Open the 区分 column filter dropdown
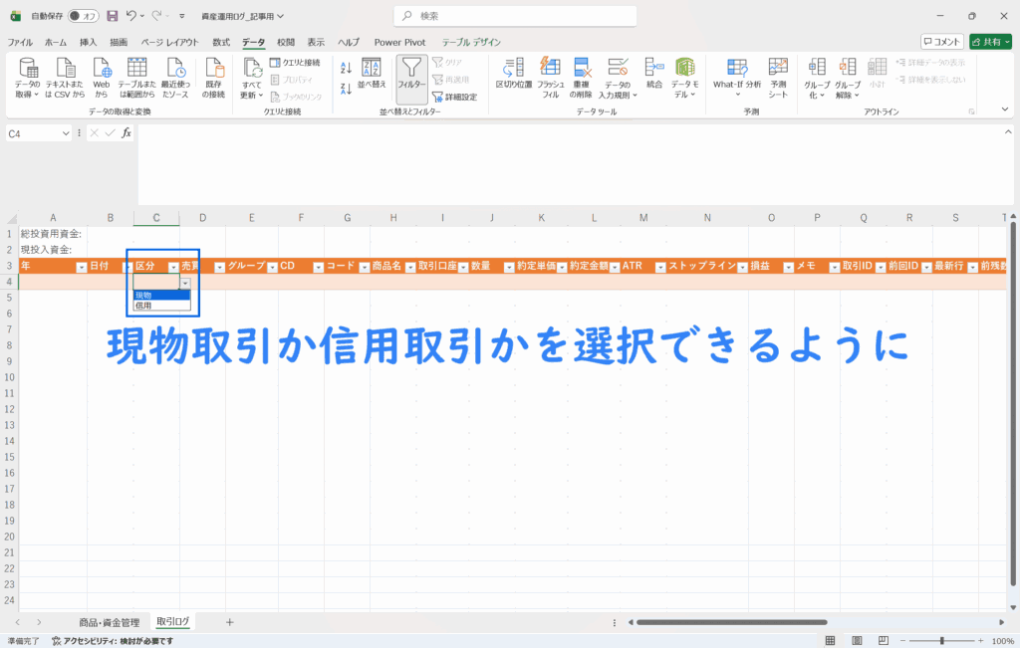Viewport: 1020px width, 648px height. click(173, 267)
